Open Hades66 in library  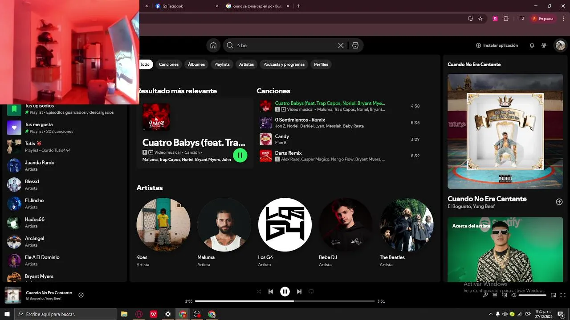tap(65, 223)
